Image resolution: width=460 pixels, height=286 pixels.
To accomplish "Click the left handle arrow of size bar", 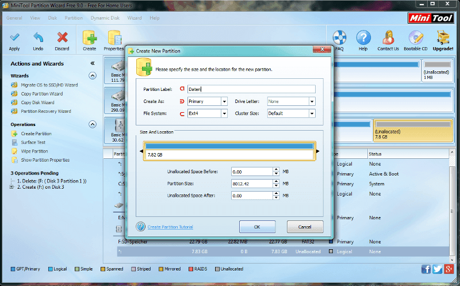I will 141,151.
